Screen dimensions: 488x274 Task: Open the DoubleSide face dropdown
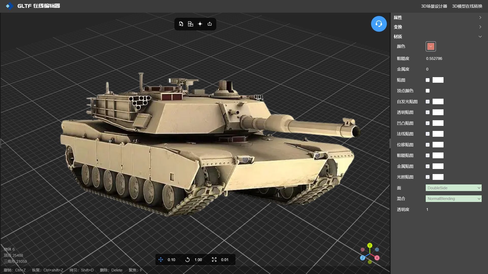(453, 188)
